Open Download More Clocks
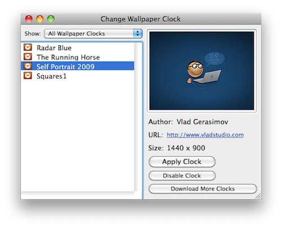The width and height of the screenshot is (282, 228). pos(202,188)
